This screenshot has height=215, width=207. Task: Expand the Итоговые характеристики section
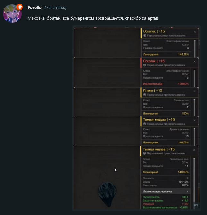pos(166,192)
